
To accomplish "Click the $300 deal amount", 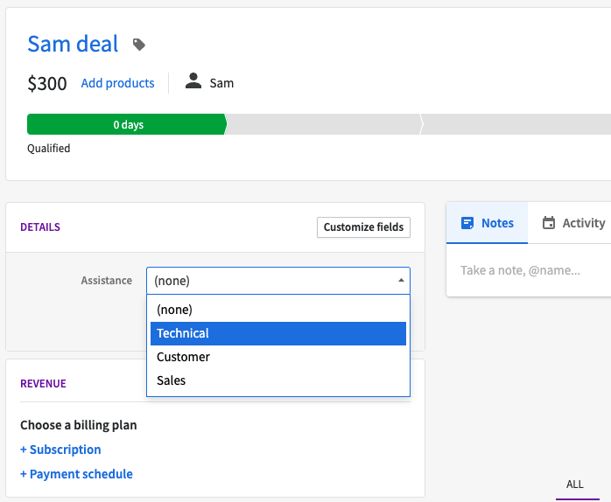I will point(46,83).
